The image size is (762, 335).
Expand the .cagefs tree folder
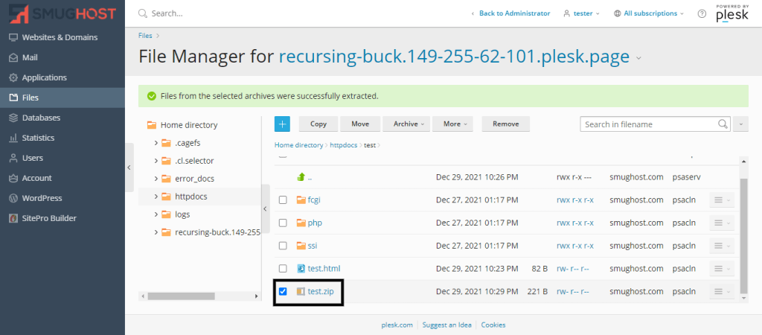pos(156,143)
